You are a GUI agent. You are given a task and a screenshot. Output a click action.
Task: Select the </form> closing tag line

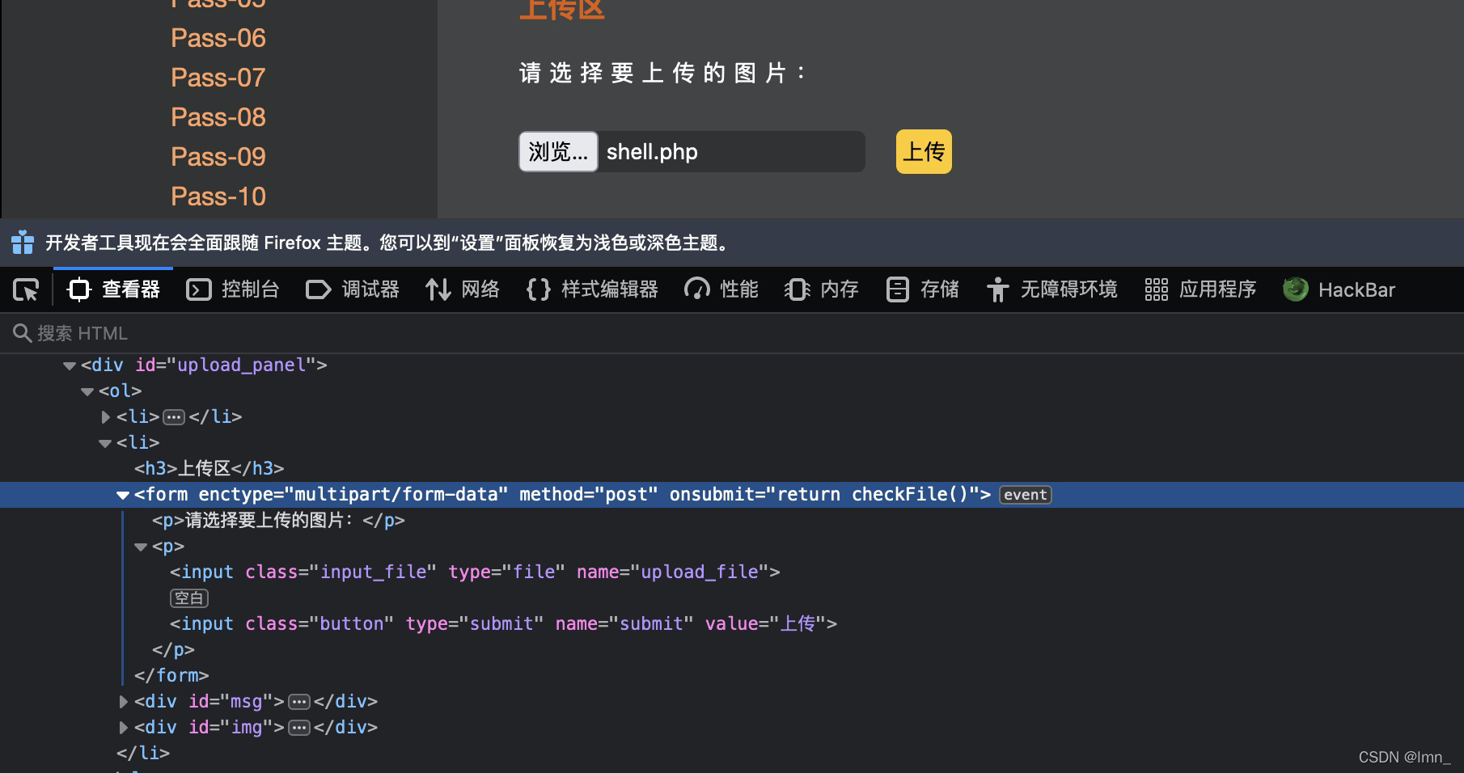pos(171,676)
